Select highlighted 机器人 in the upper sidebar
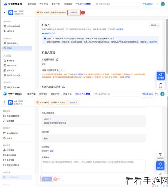Image resolution: width=168 pixels, height=187 pixels. [x=17, y=48]
